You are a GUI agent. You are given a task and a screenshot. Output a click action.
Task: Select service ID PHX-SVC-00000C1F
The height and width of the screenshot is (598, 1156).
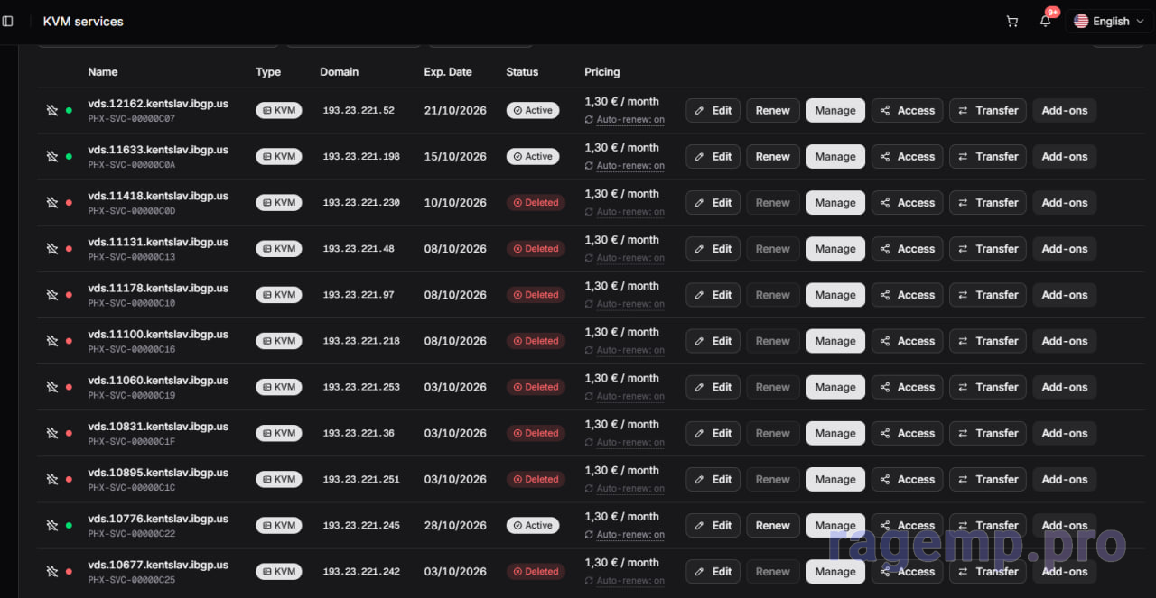pos(132,442)
